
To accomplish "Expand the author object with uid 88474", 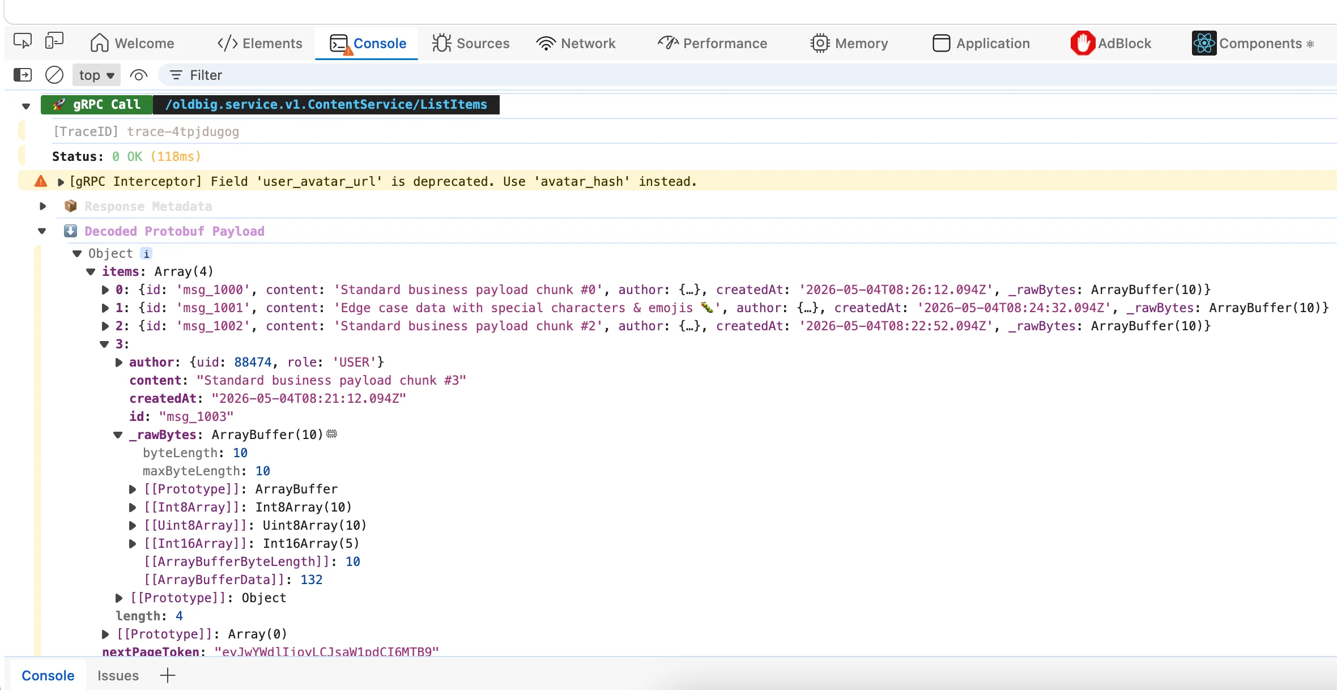I will pyautogui.click(x=119, y=363).
